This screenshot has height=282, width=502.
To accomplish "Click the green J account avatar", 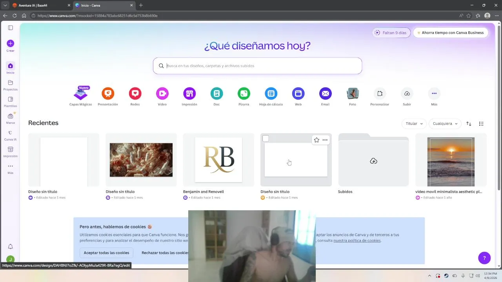I will (11, 259).
